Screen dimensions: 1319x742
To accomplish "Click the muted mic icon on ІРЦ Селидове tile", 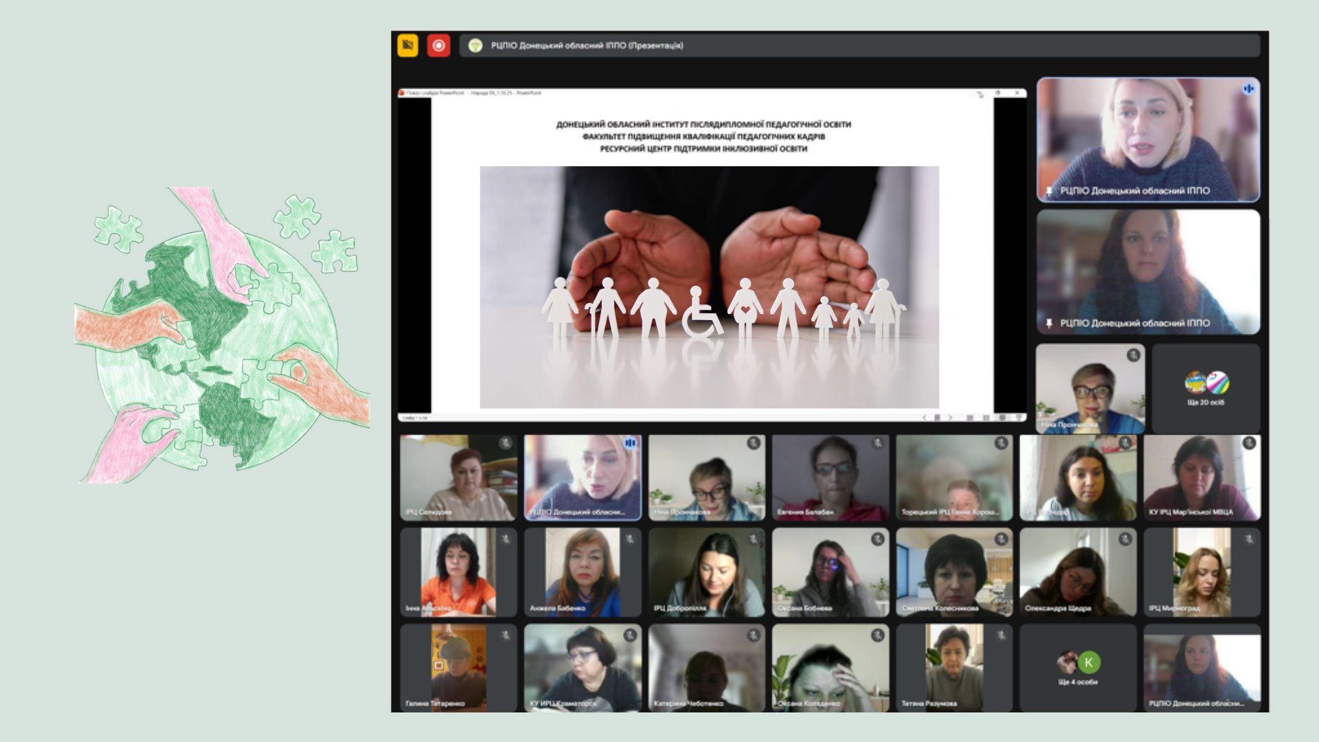I will coord(506,444).
